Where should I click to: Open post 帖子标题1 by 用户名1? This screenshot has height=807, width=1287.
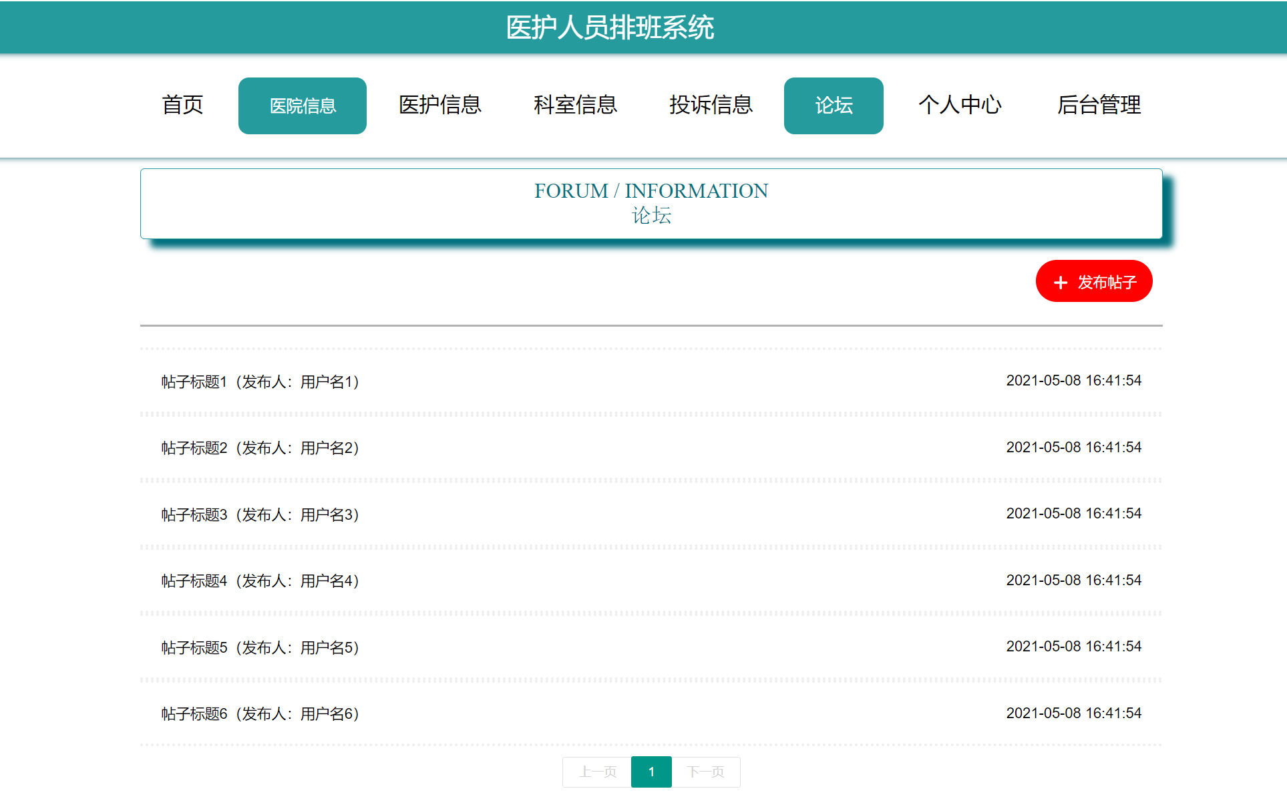click(x=260, y=381)
